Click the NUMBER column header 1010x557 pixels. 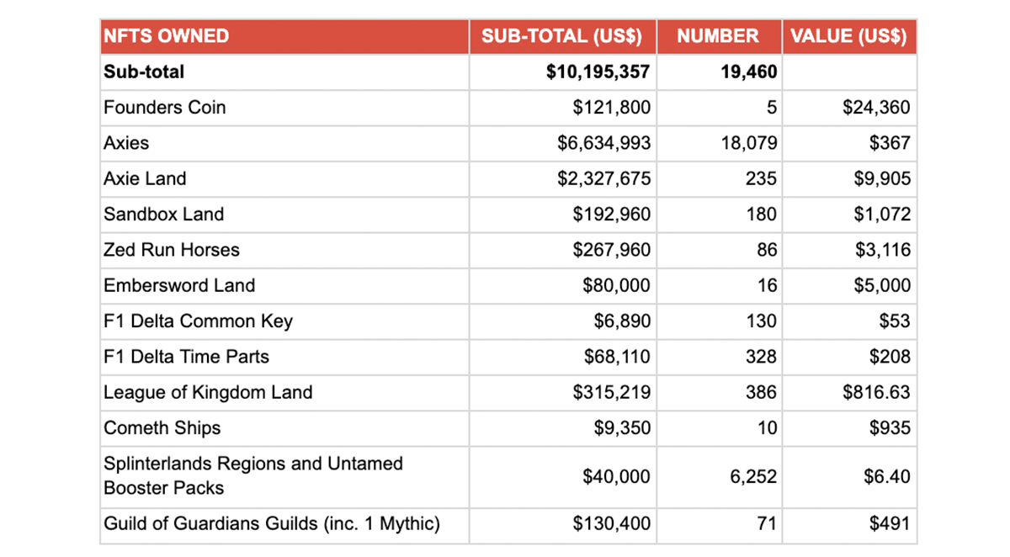[718, 36]
